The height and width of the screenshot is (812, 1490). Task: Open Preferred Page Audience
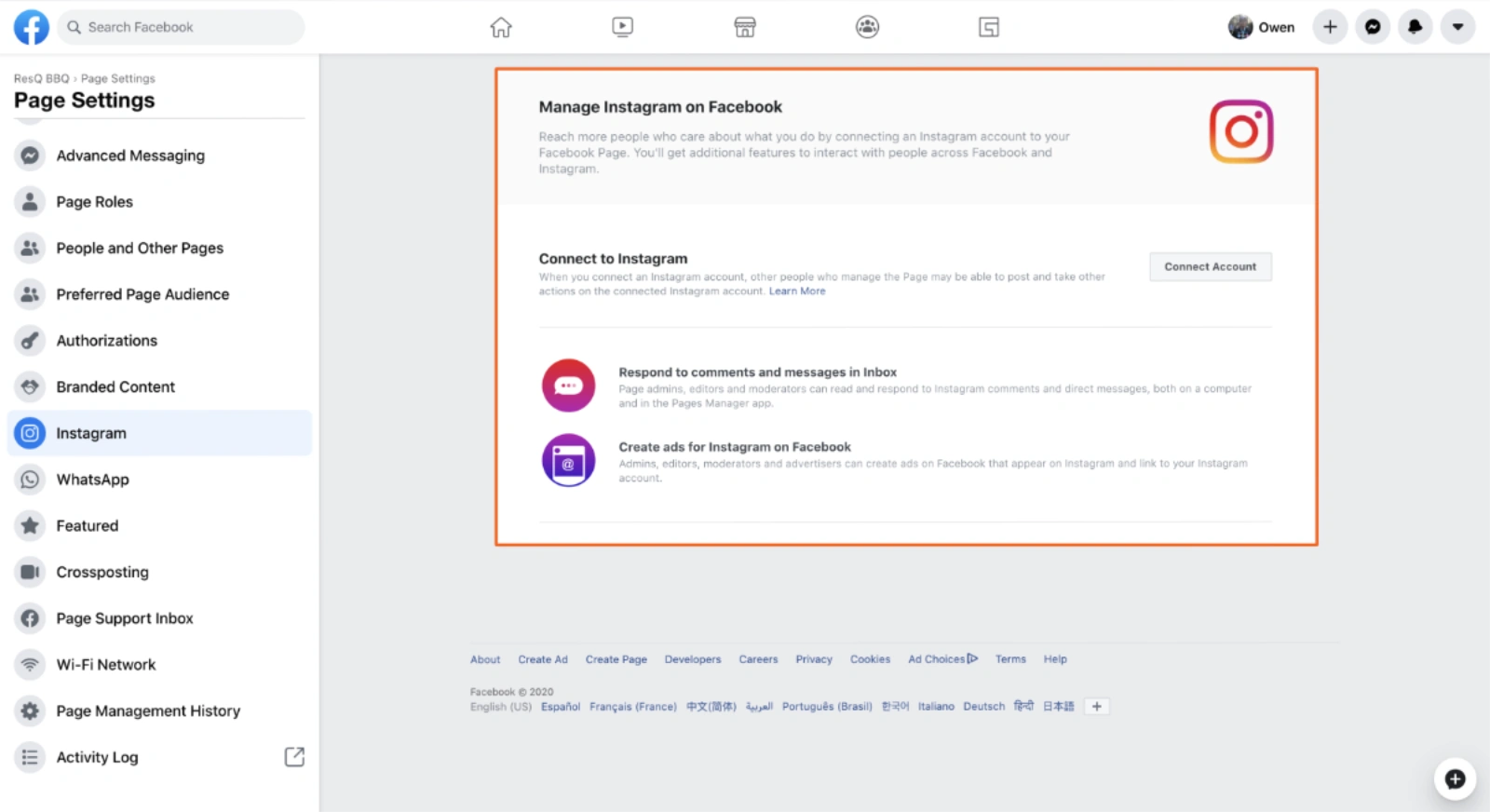(159, 294)
